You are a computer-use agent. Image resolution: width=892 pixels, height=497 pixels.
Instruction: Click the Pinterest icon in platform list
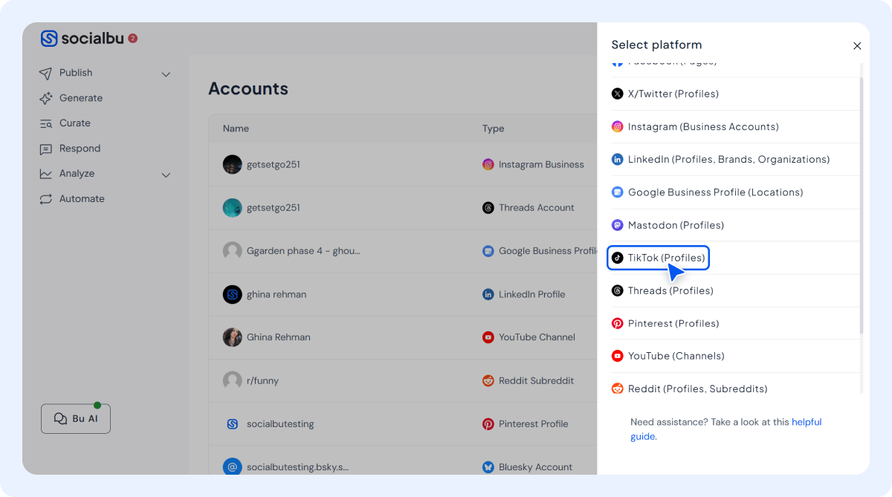pos(617,323)
